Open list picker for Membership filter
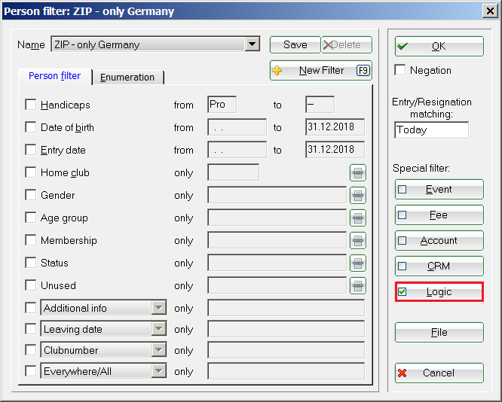The height and width of the screenshot is (402, 502). (357, 241)
